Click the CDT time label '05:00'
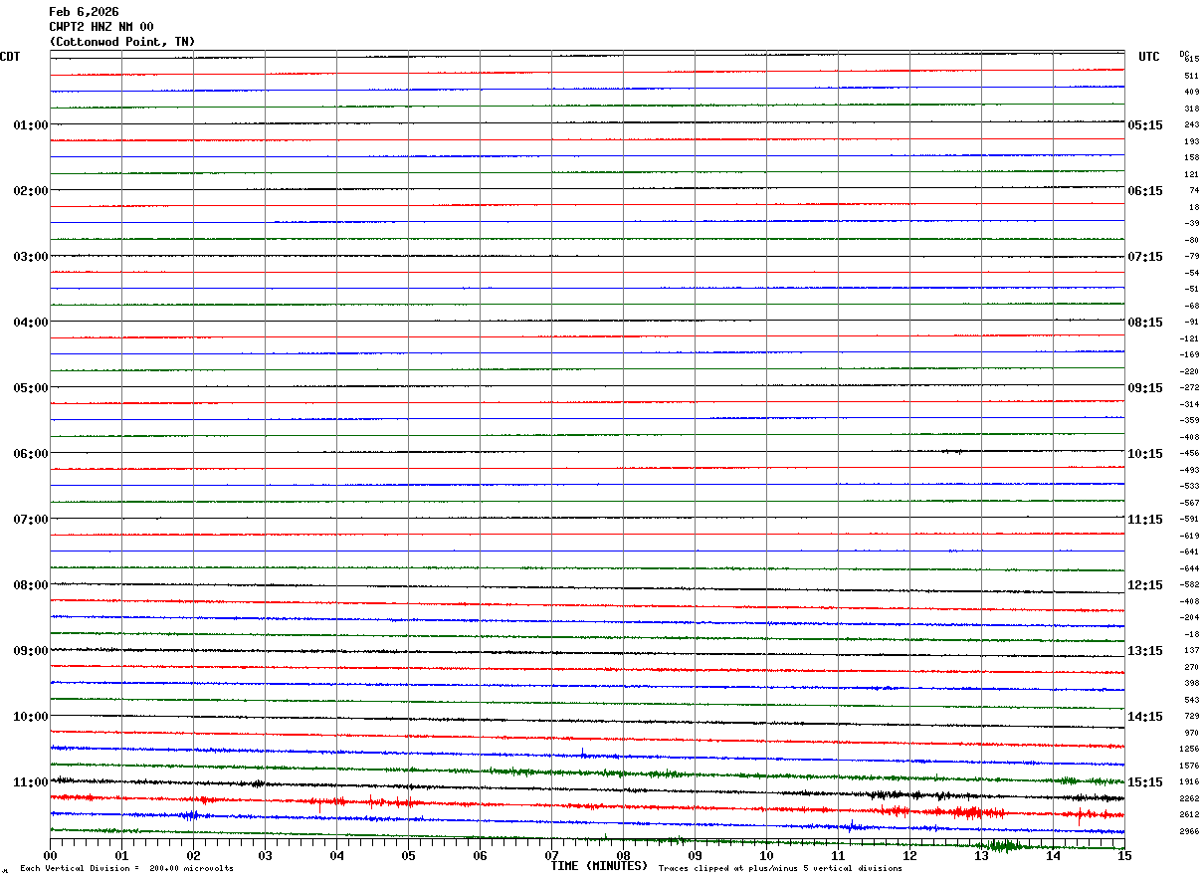Viewport: 1204px width, 882px height. click(x=30, y=388)
